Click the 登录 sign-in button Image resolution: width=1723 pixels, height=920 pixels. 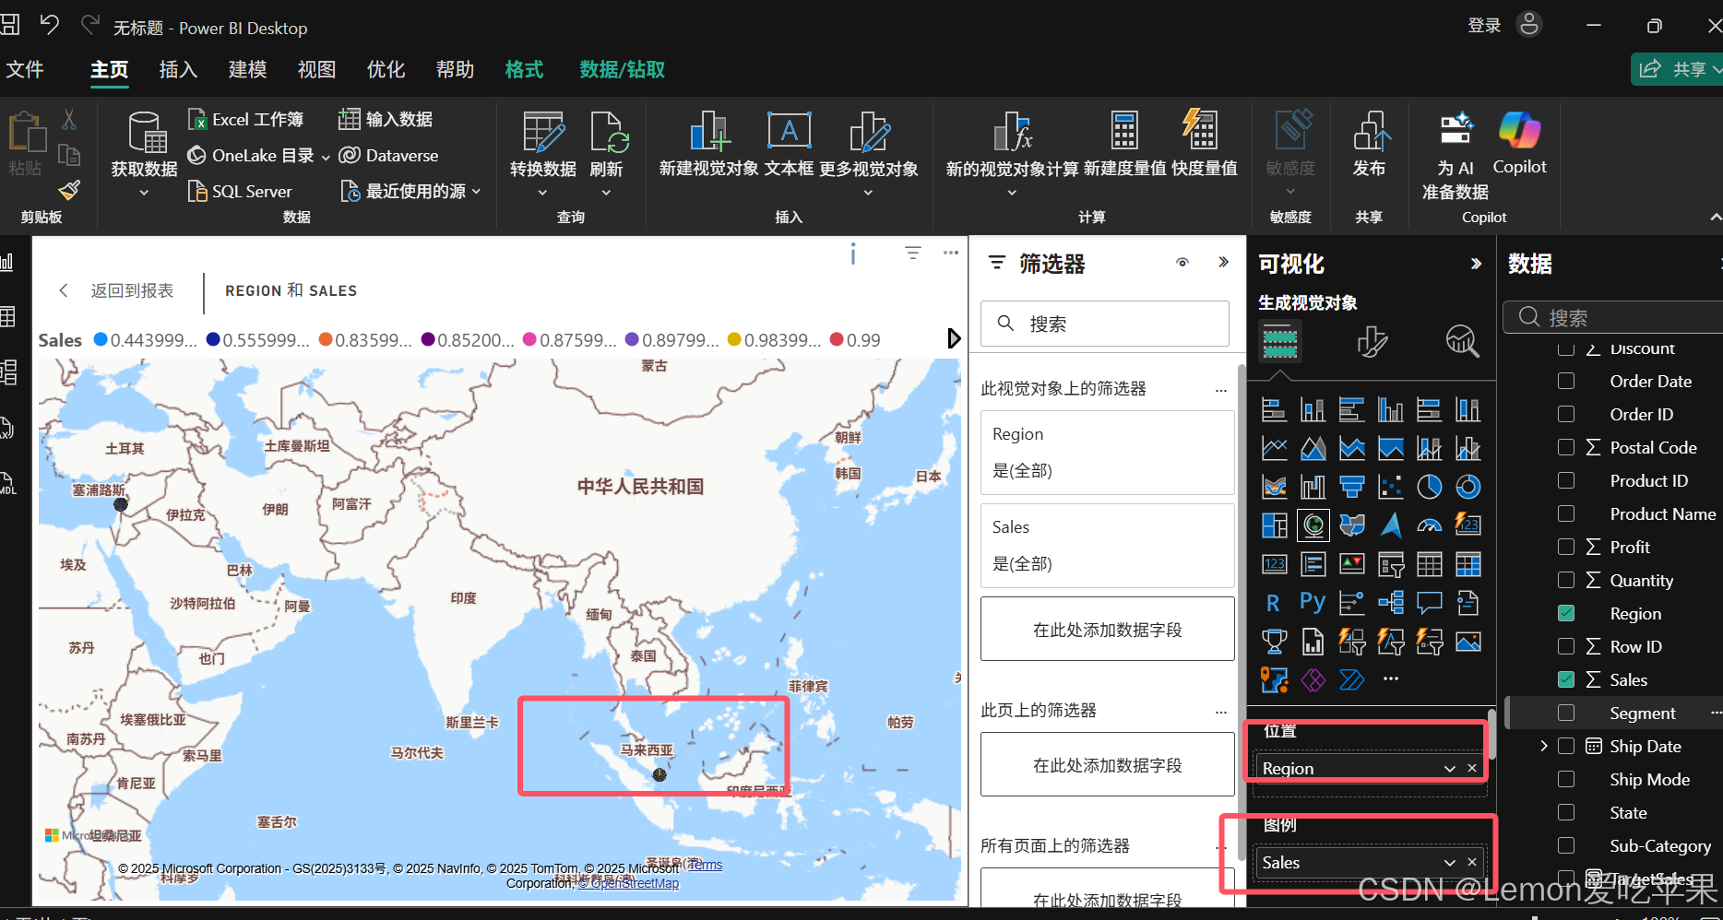[1484, 25]
